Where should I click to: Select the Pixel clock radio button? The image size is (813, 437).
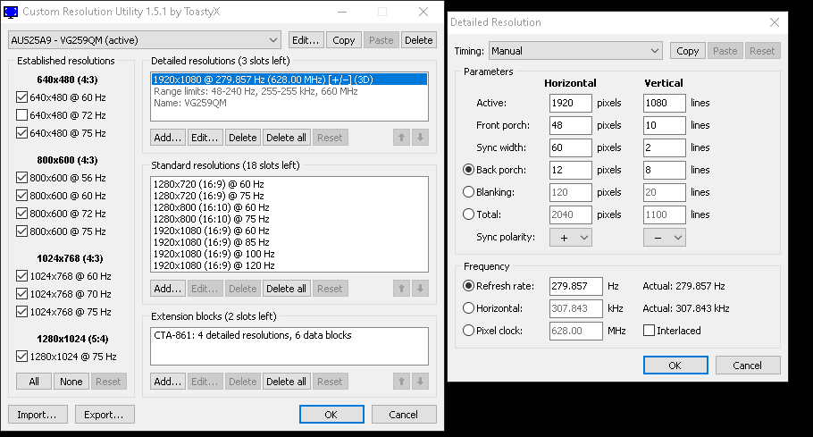[468, 331]
